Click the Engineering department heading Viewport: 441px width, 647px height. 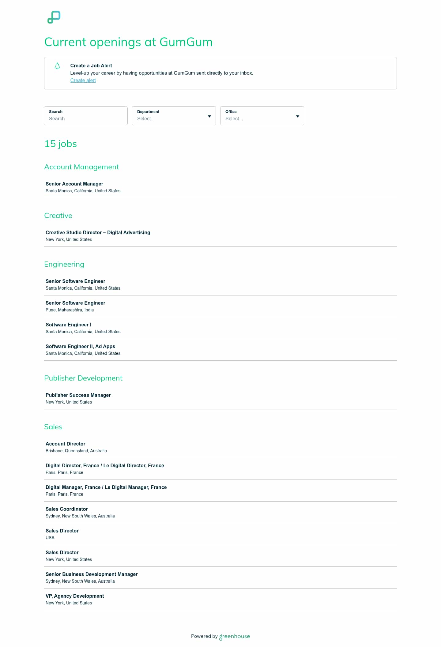(64, 264)
